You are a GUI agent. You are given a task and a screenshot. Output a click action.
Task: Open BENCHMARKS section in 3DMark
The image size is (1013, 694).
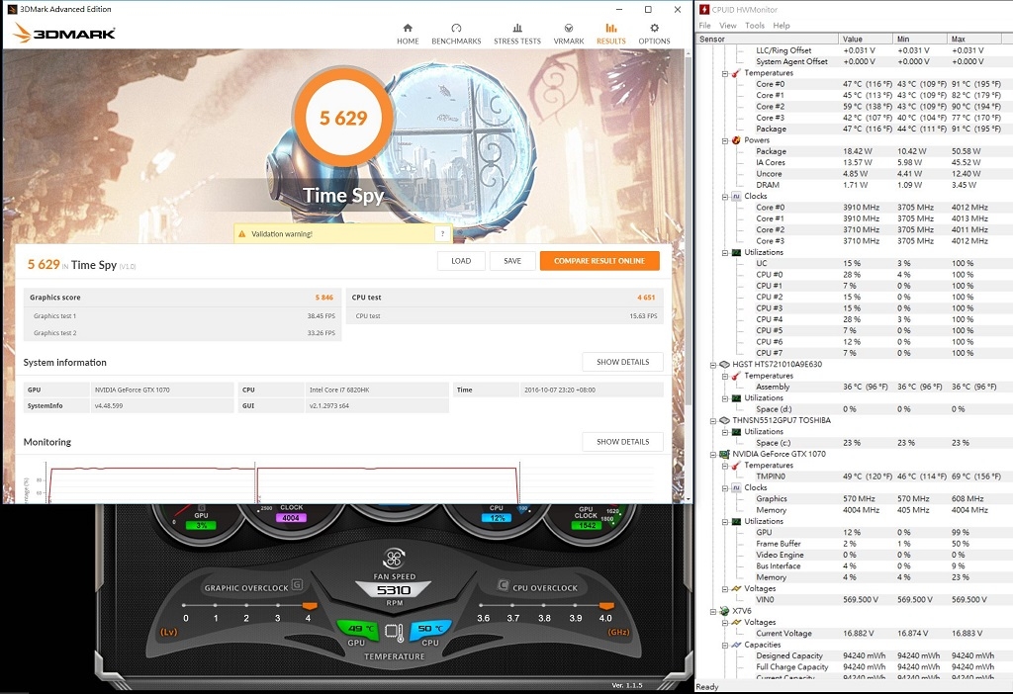456,34
